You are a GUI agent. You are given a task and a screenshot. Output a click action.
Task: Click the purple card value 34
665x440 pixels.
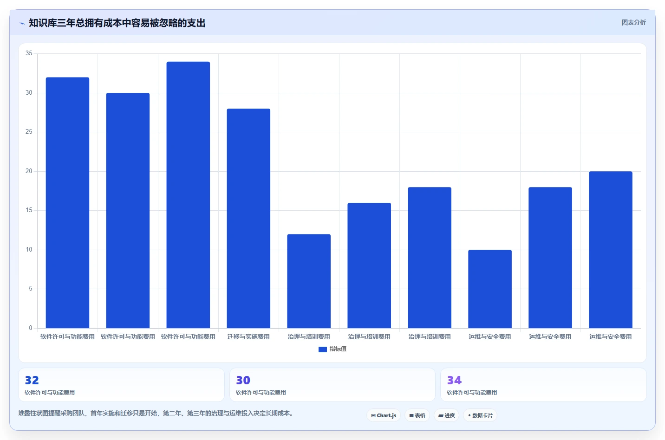pyautogui.click(x=454, y=381)
